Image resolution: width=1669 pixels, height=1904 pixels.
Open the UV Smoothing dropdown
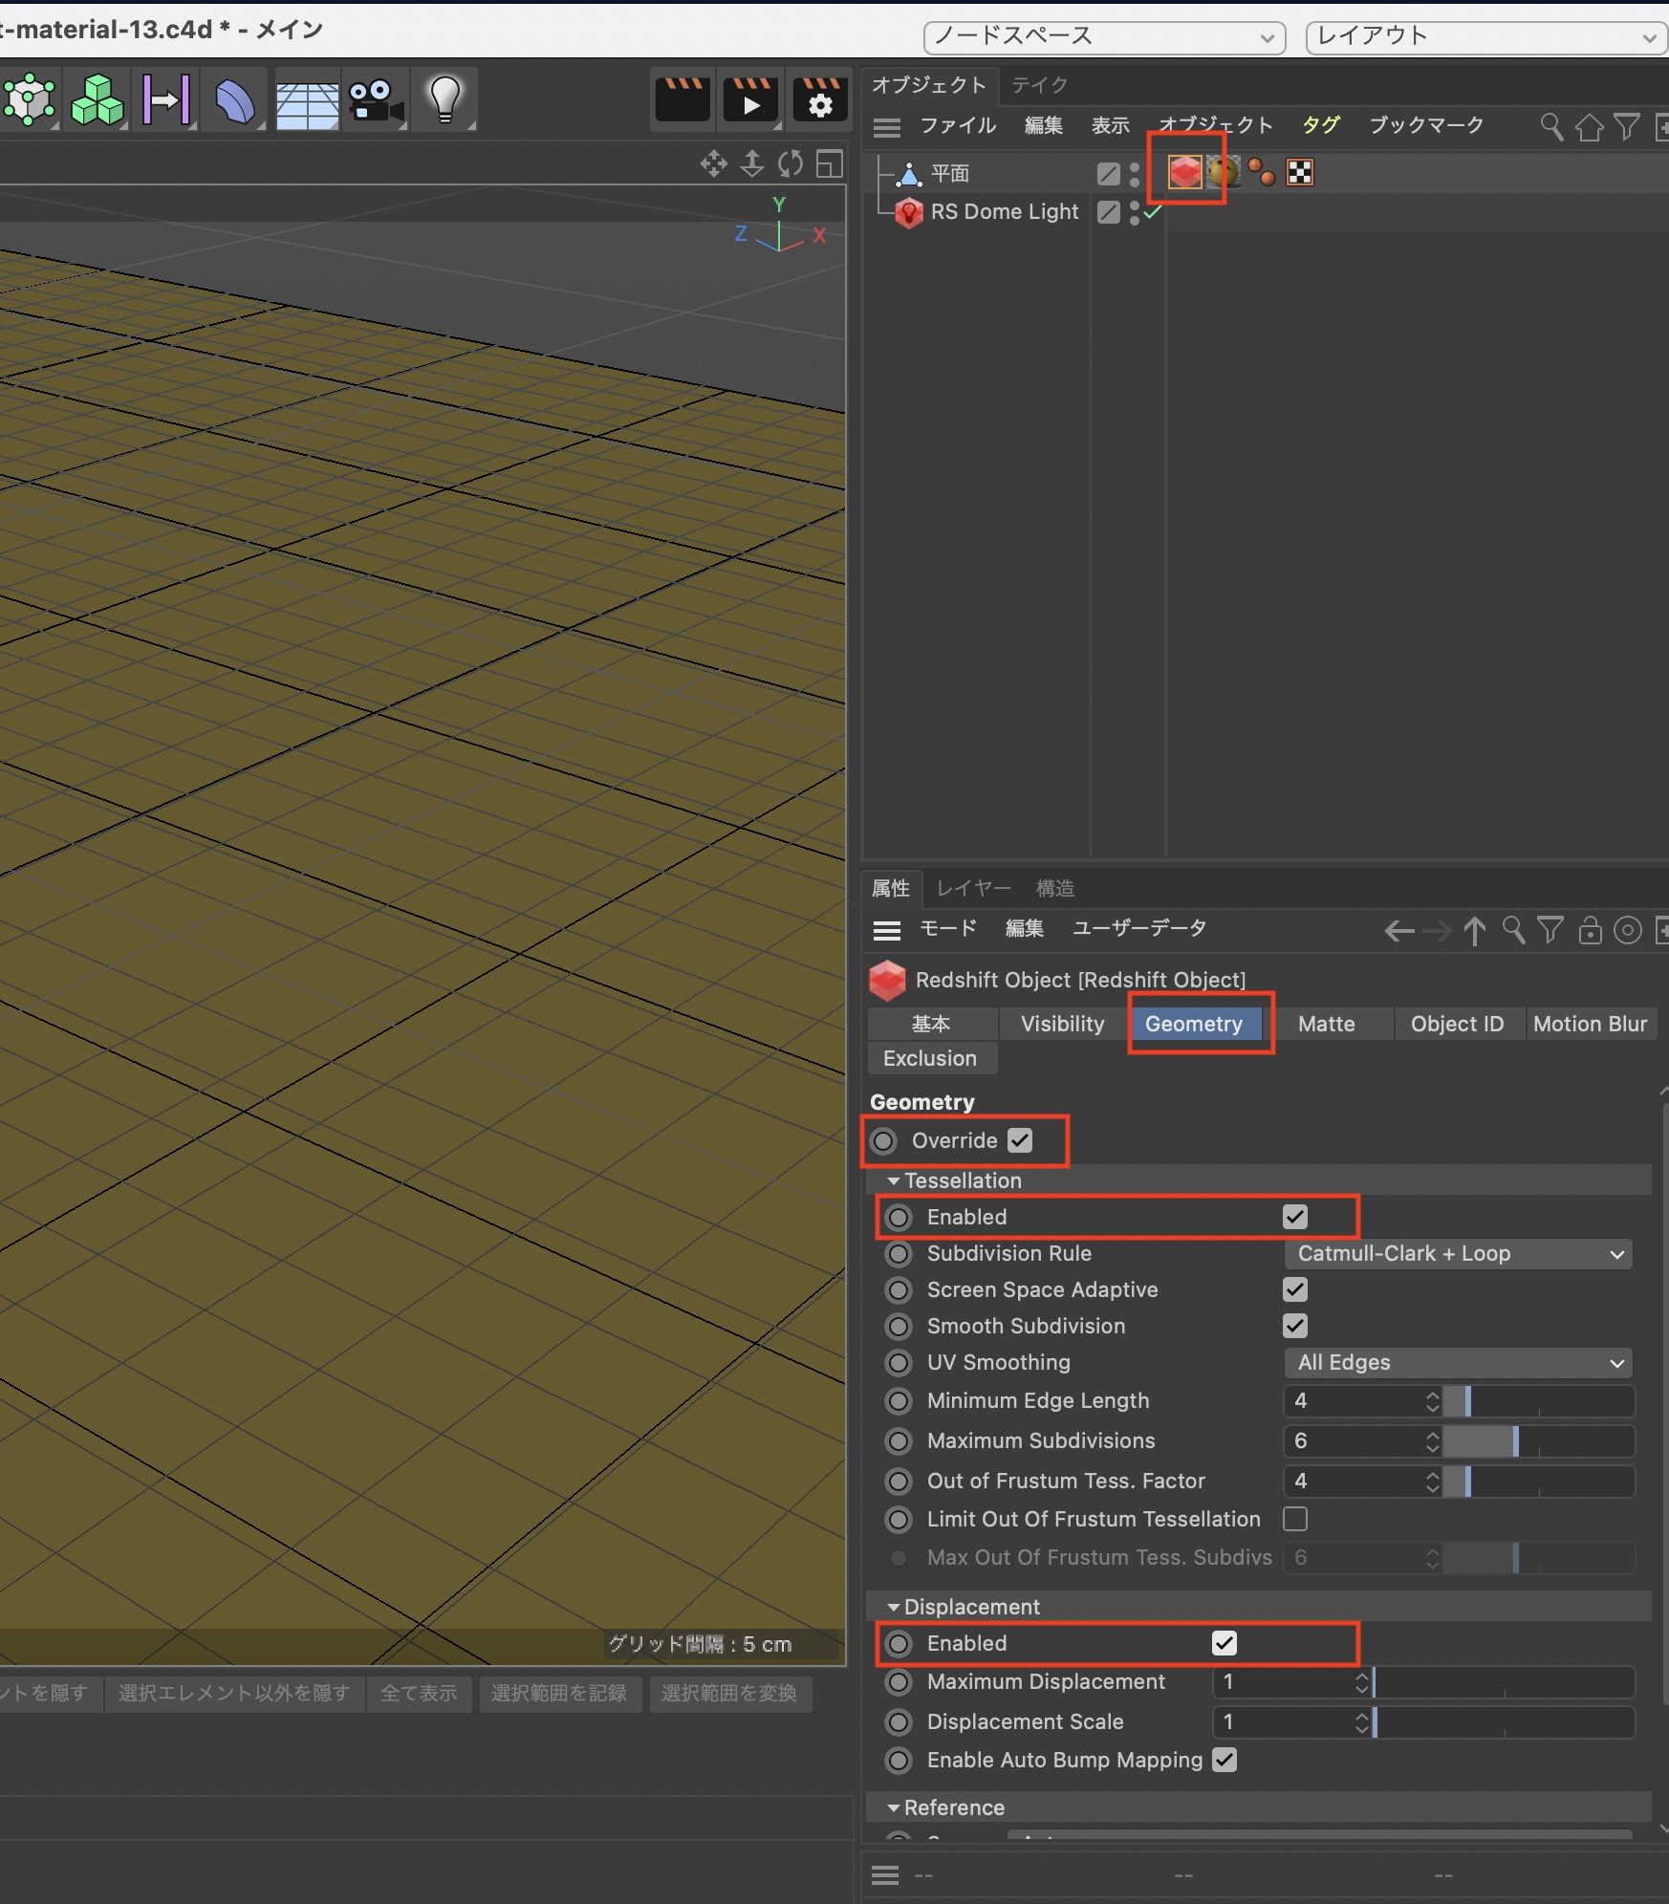[1458, 1362]
